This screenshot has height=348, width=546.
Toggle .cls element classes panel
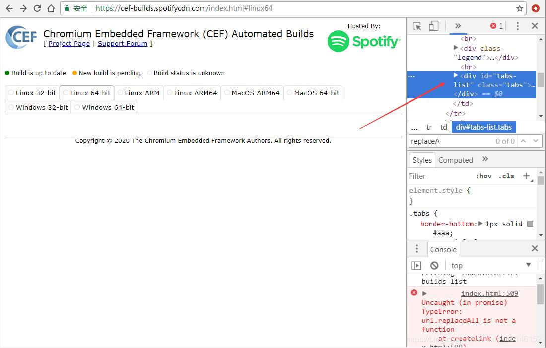[506, 176]
